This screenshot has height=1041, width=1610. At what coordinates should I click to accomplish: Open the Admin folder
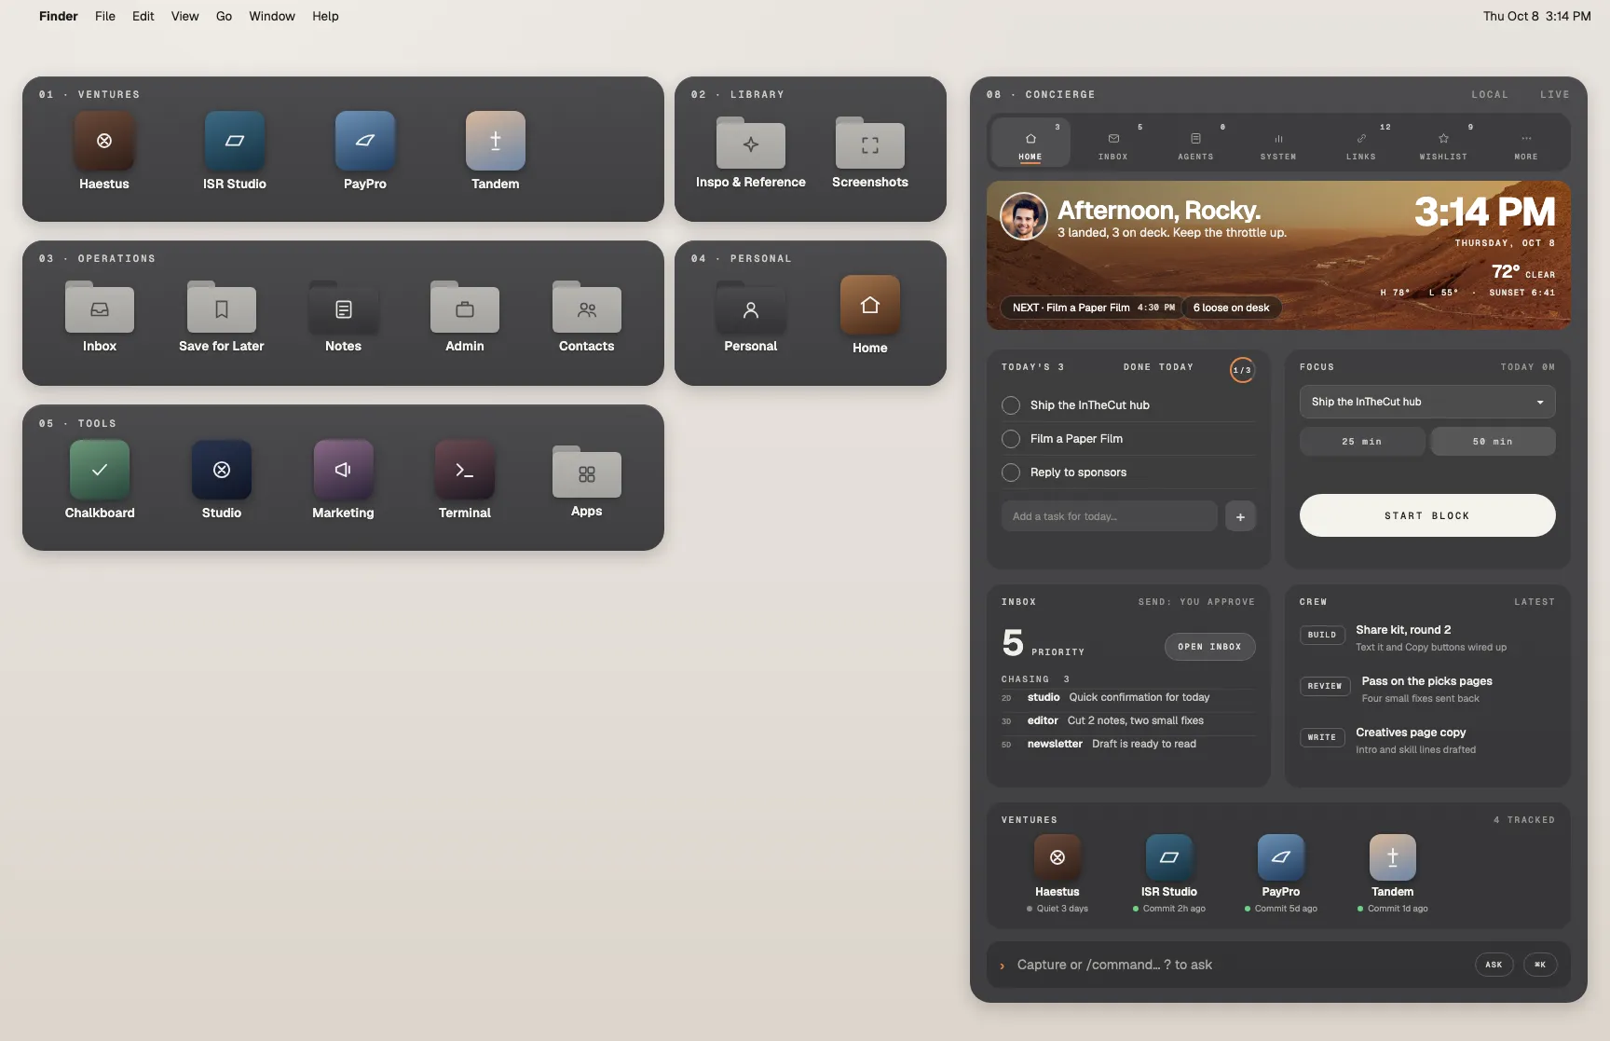[x=465, y=307]
